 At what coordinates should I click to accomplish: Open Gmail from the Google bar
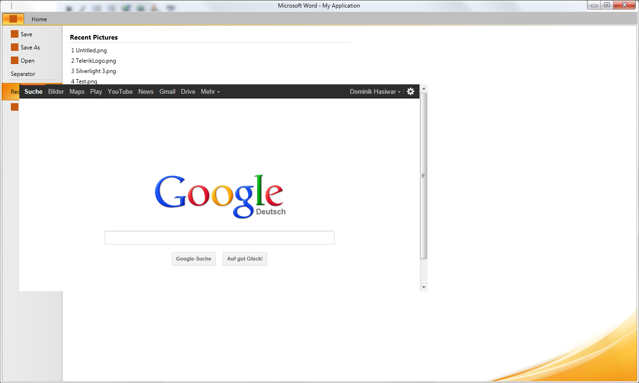pos(168,91)
